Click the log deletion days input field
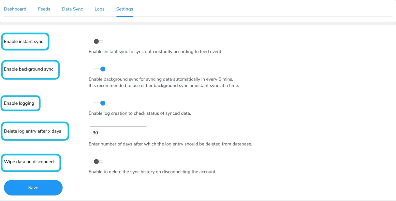Screen dimensions: 396x201 [118, 132]
